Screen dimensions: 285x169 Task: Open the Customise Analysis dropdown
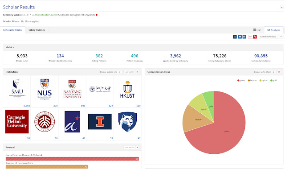coord(271,37)
